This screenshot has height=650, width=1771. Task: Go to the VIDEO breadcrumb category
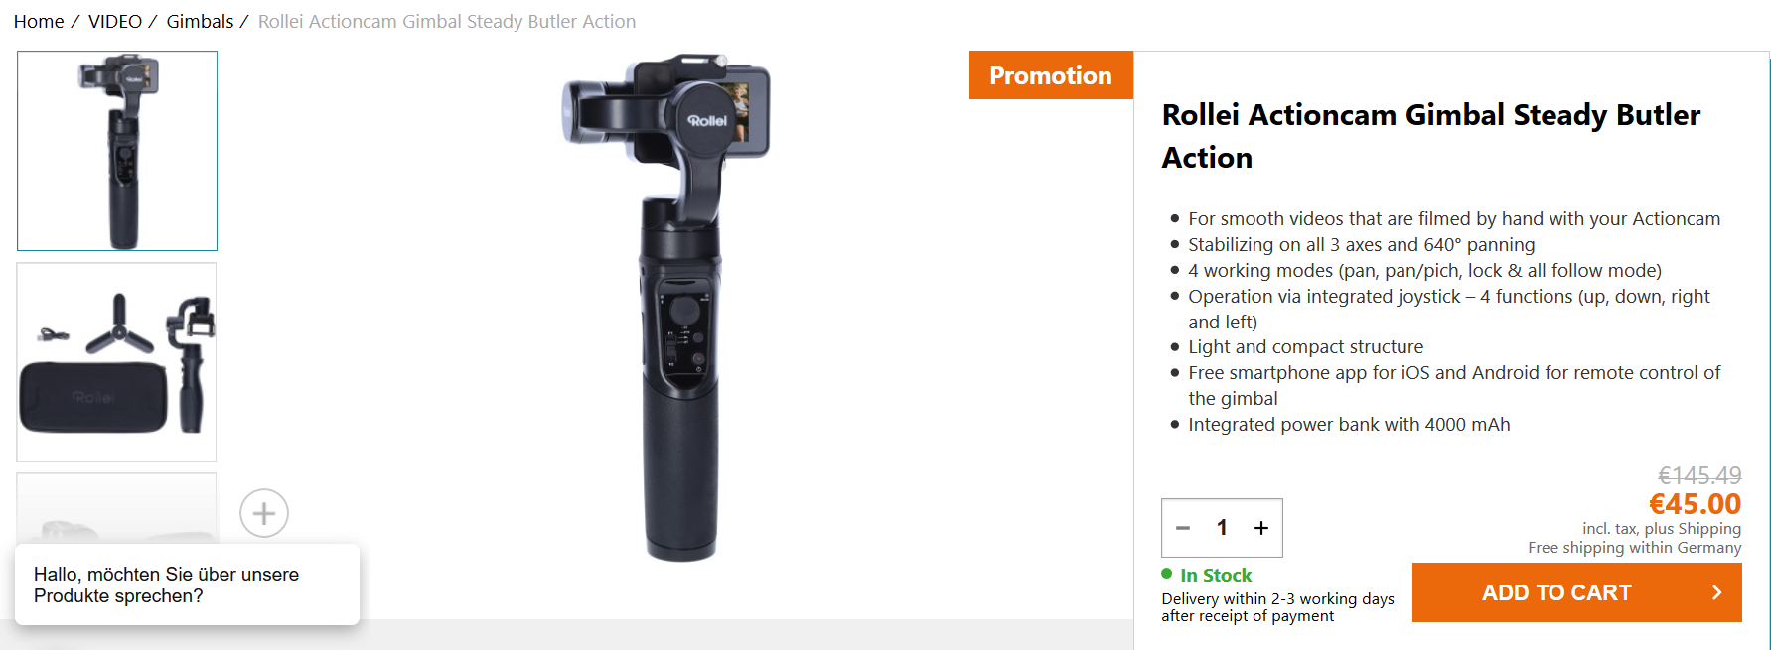pos(115,21)
